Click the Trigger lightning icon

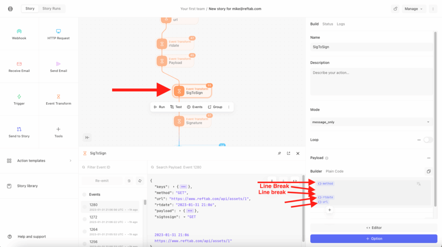click(x=19, y=97)
